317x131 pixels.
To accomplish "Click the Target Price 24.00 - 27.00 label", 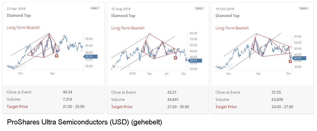I will (x=226, y=107).
